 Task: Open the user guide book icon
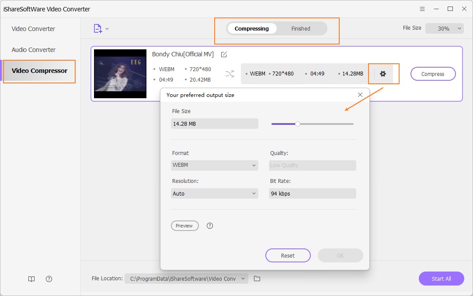(31, 279)
